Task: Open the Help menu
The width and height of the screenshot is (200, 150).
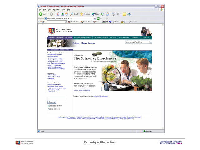Action: 69,10
